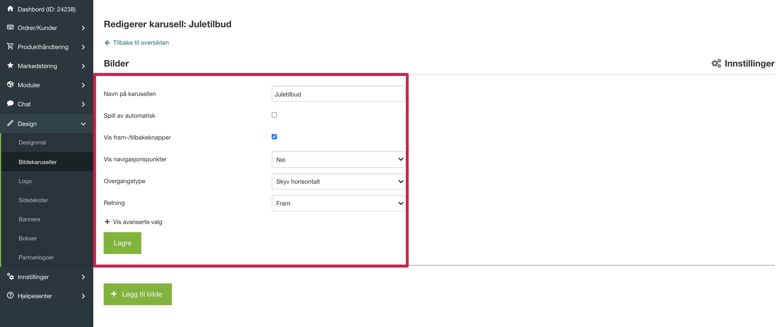The height and width of the screenshot is (327, 784).
Task: Uncheck Vis fram-/tilbakeknapper checkbox
Action: tap(274, 137)
